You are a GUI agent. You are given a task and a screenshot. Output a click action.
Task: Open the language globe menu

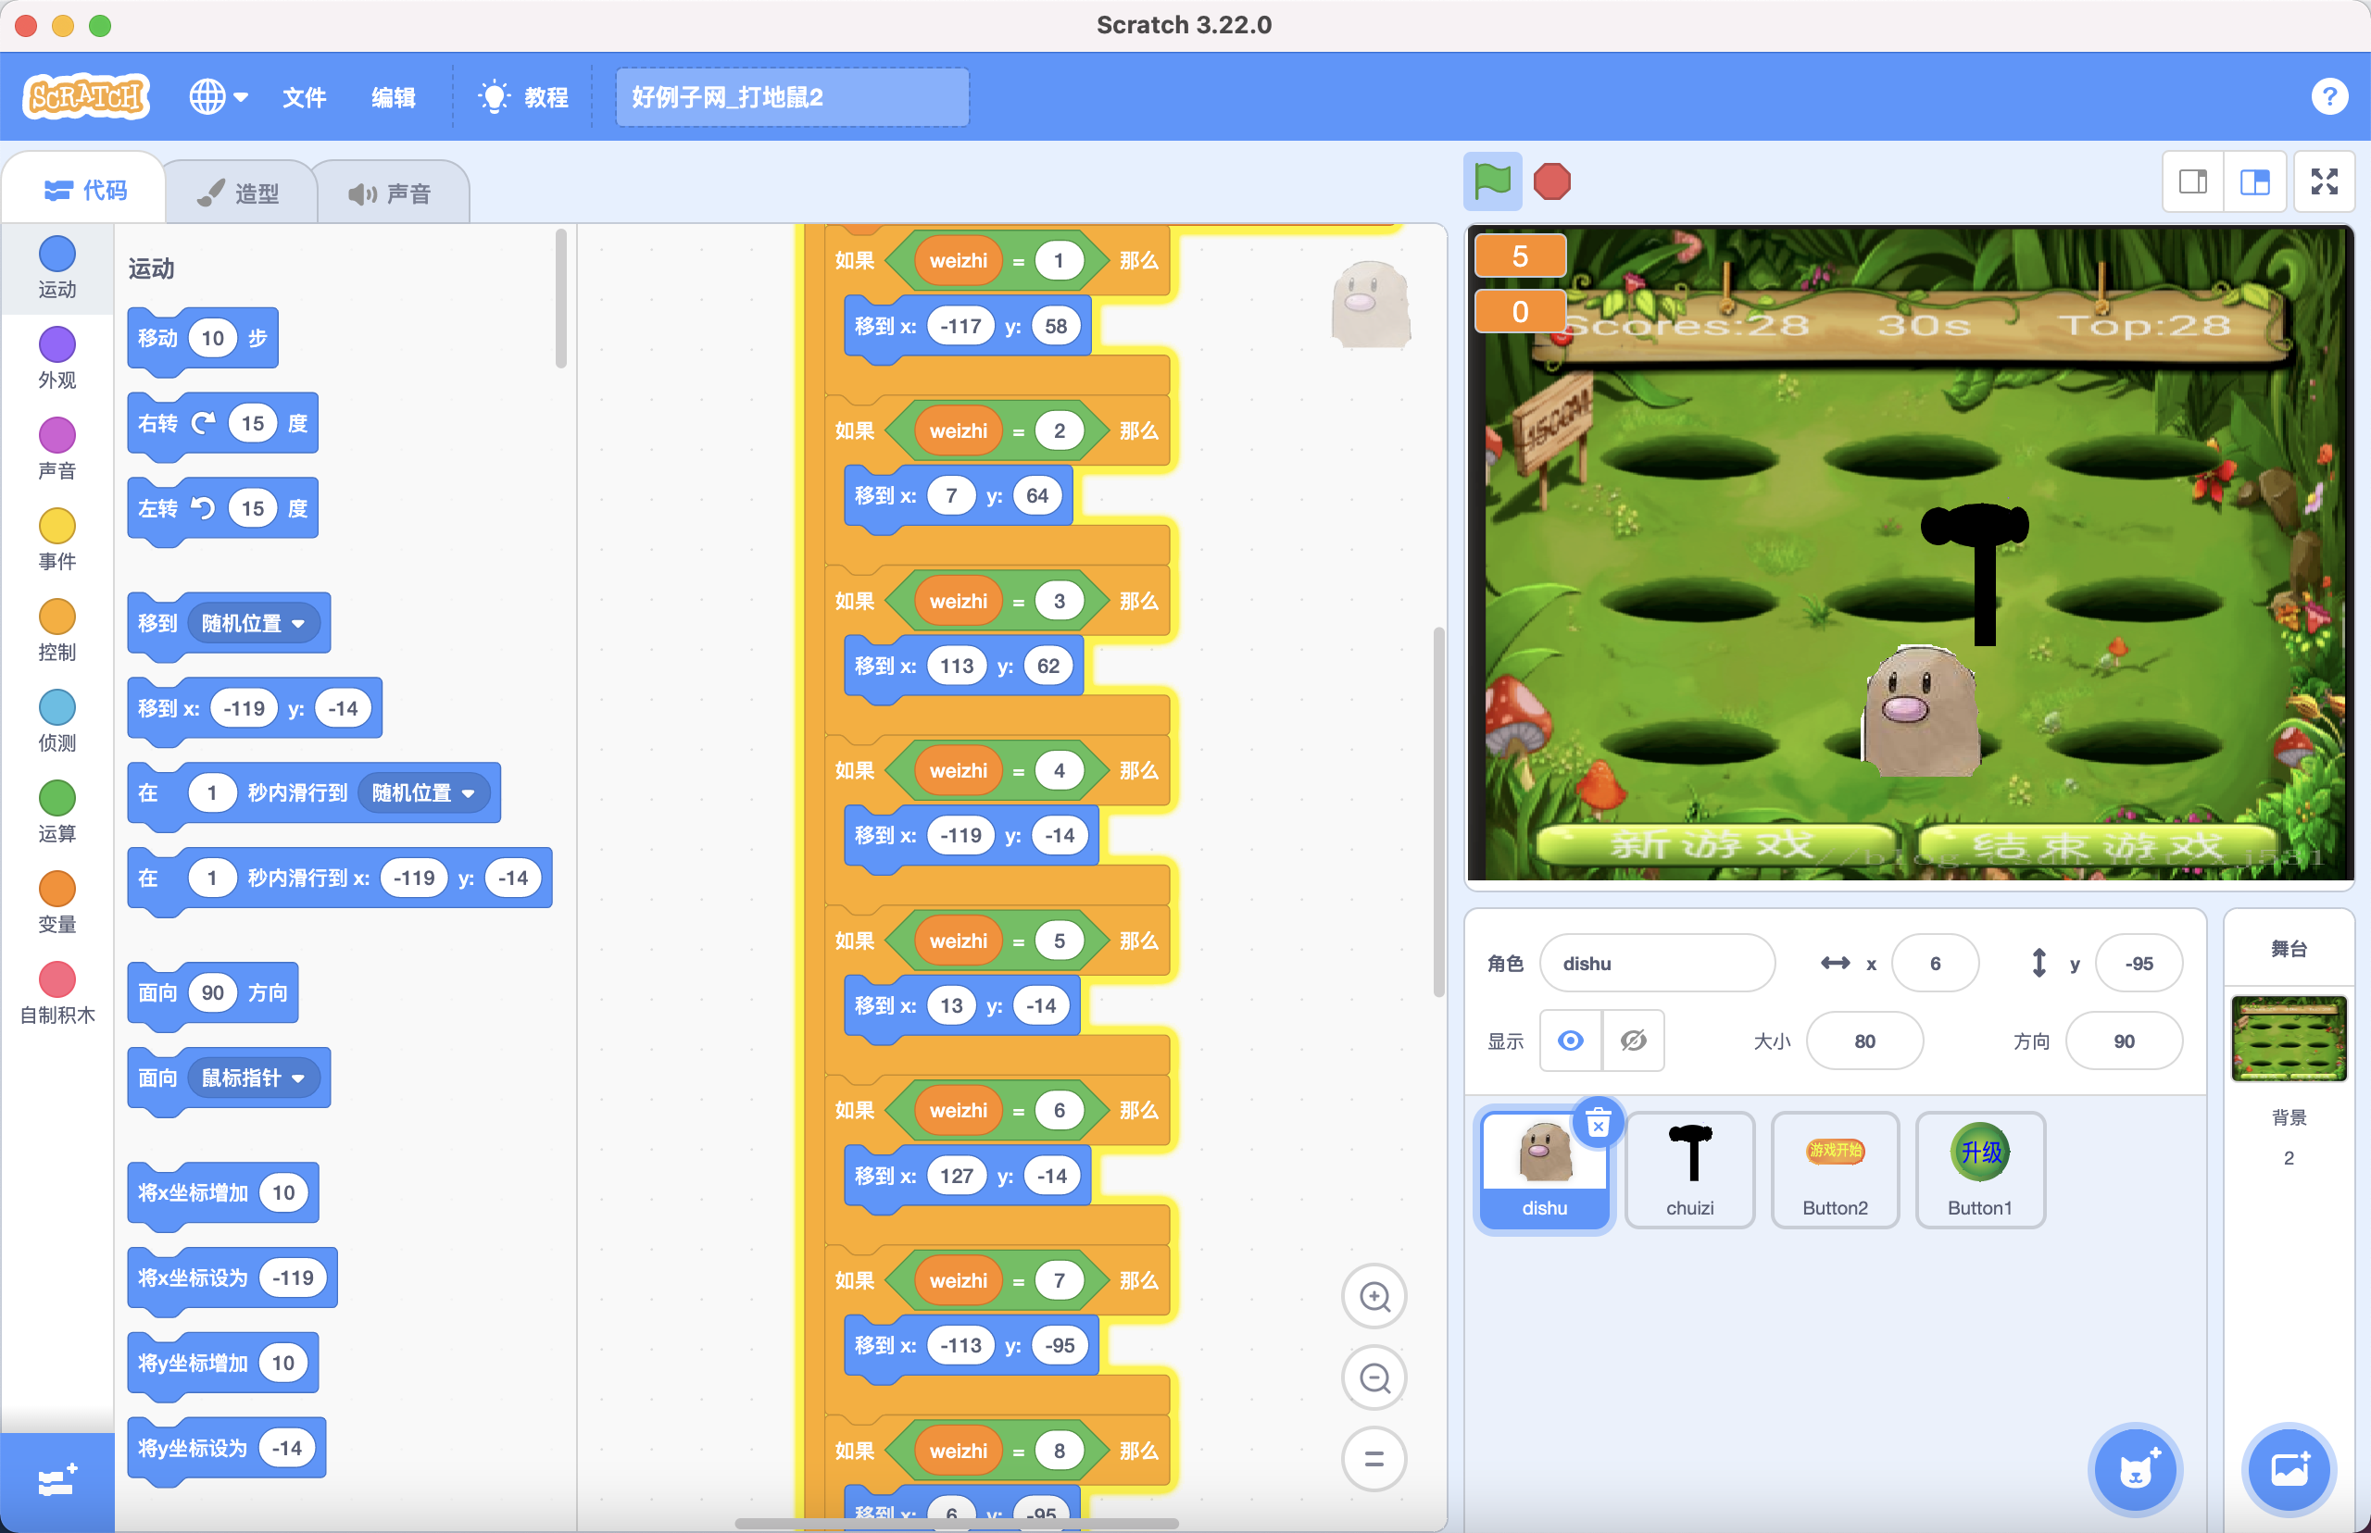click(218, 96)
